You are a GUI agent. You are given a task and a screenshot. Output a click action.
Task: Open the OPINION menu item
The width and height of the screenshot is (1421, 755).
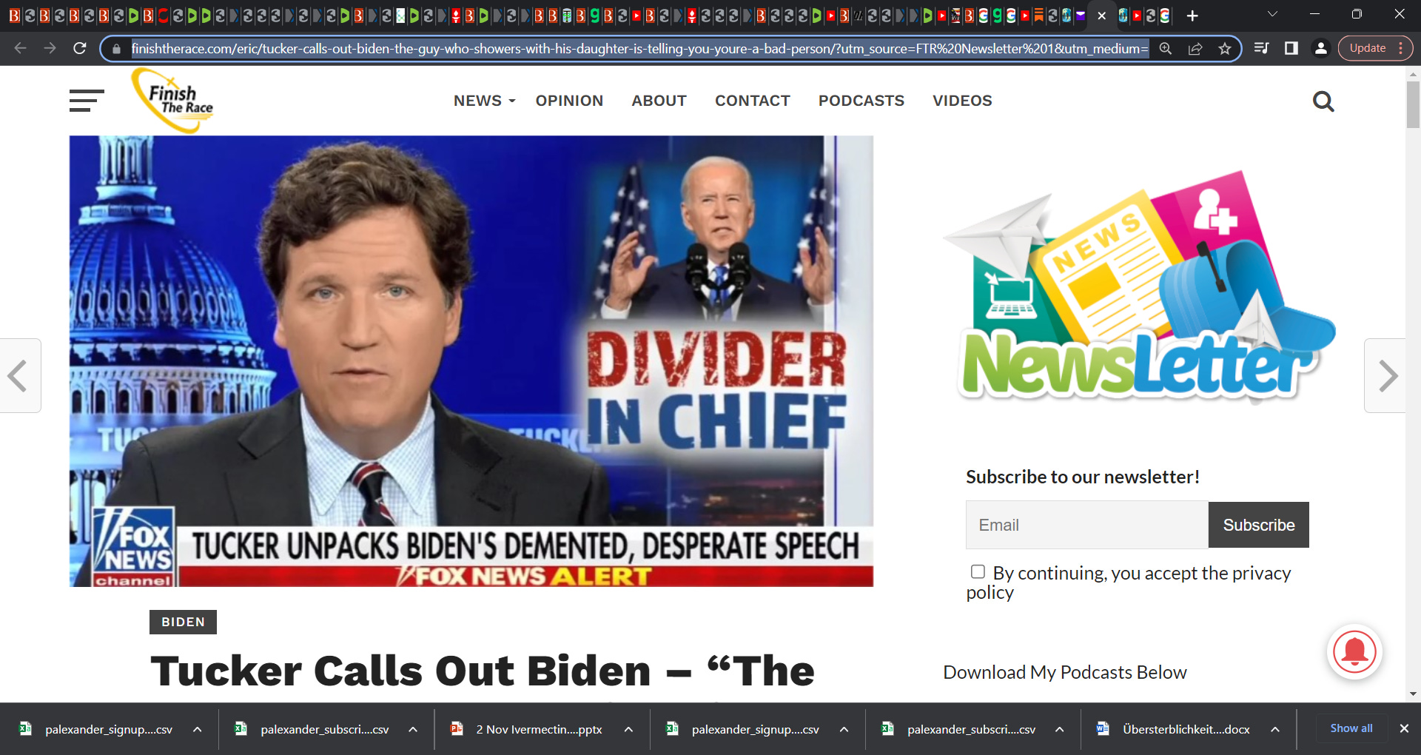click(569, 101)
